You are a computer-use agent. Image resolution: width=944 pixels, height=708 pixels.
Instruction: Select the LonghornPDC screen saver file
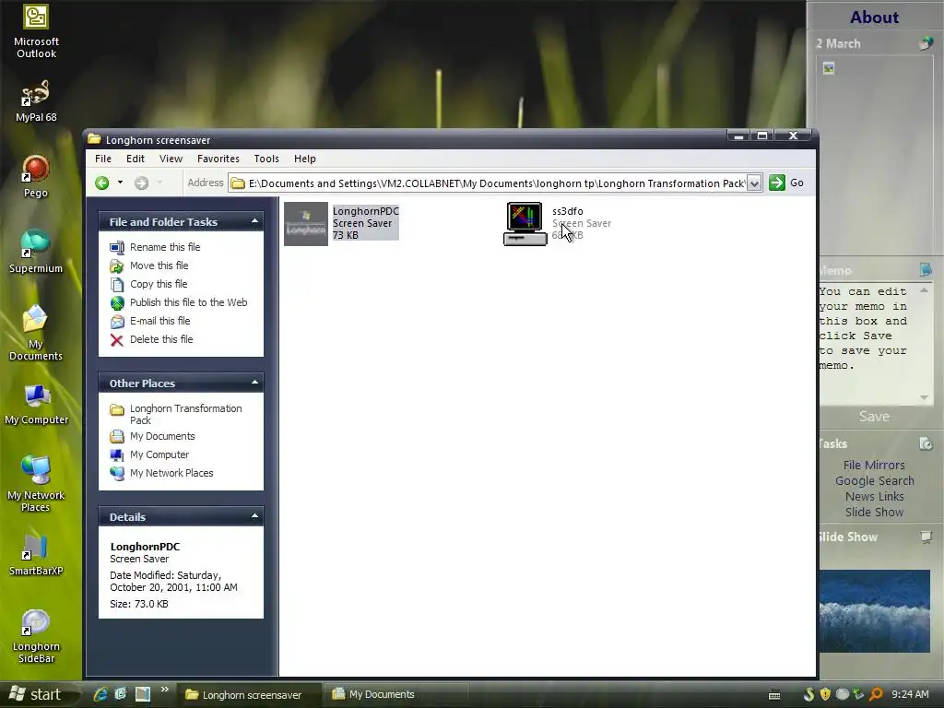tap(341, 223)
